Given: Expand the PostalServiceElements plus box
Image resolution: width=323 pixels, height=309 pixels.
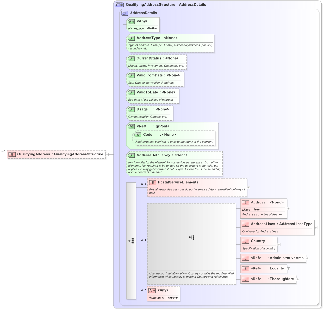Looking at the screenshot, I should [248, 187].
